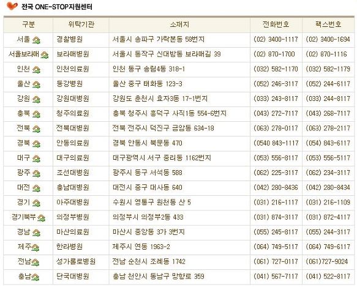Image resolution: width=357 pixels, height=287 pixels.
Task: Click the home icon in the 대전 row
Action: click(36, 188)
